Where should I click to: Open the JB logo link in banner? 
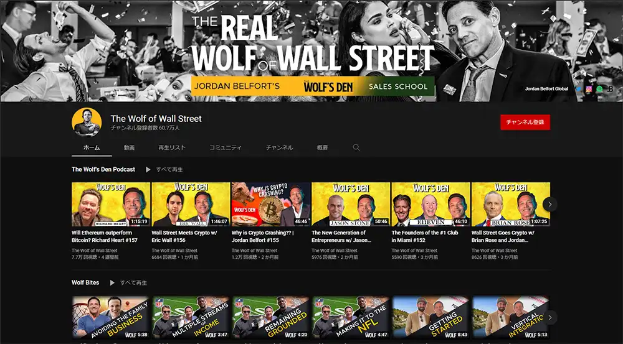coord(611,89)
